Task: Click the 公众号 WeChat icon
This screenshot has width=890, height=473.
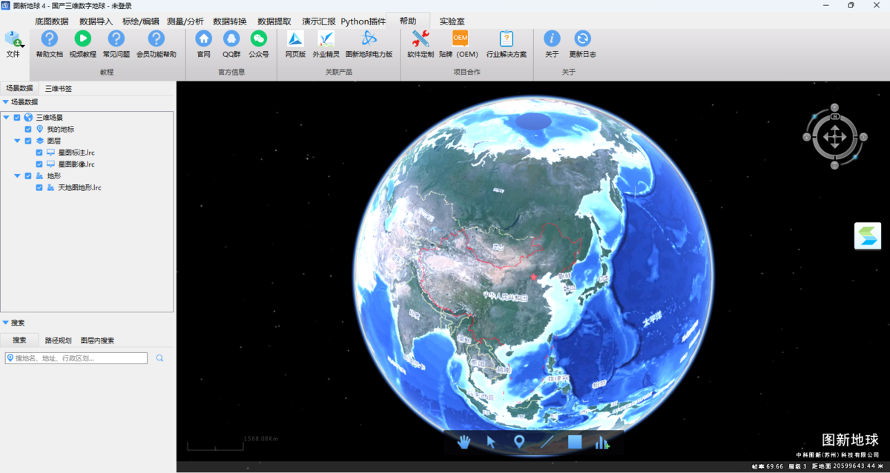Action: 258,39
